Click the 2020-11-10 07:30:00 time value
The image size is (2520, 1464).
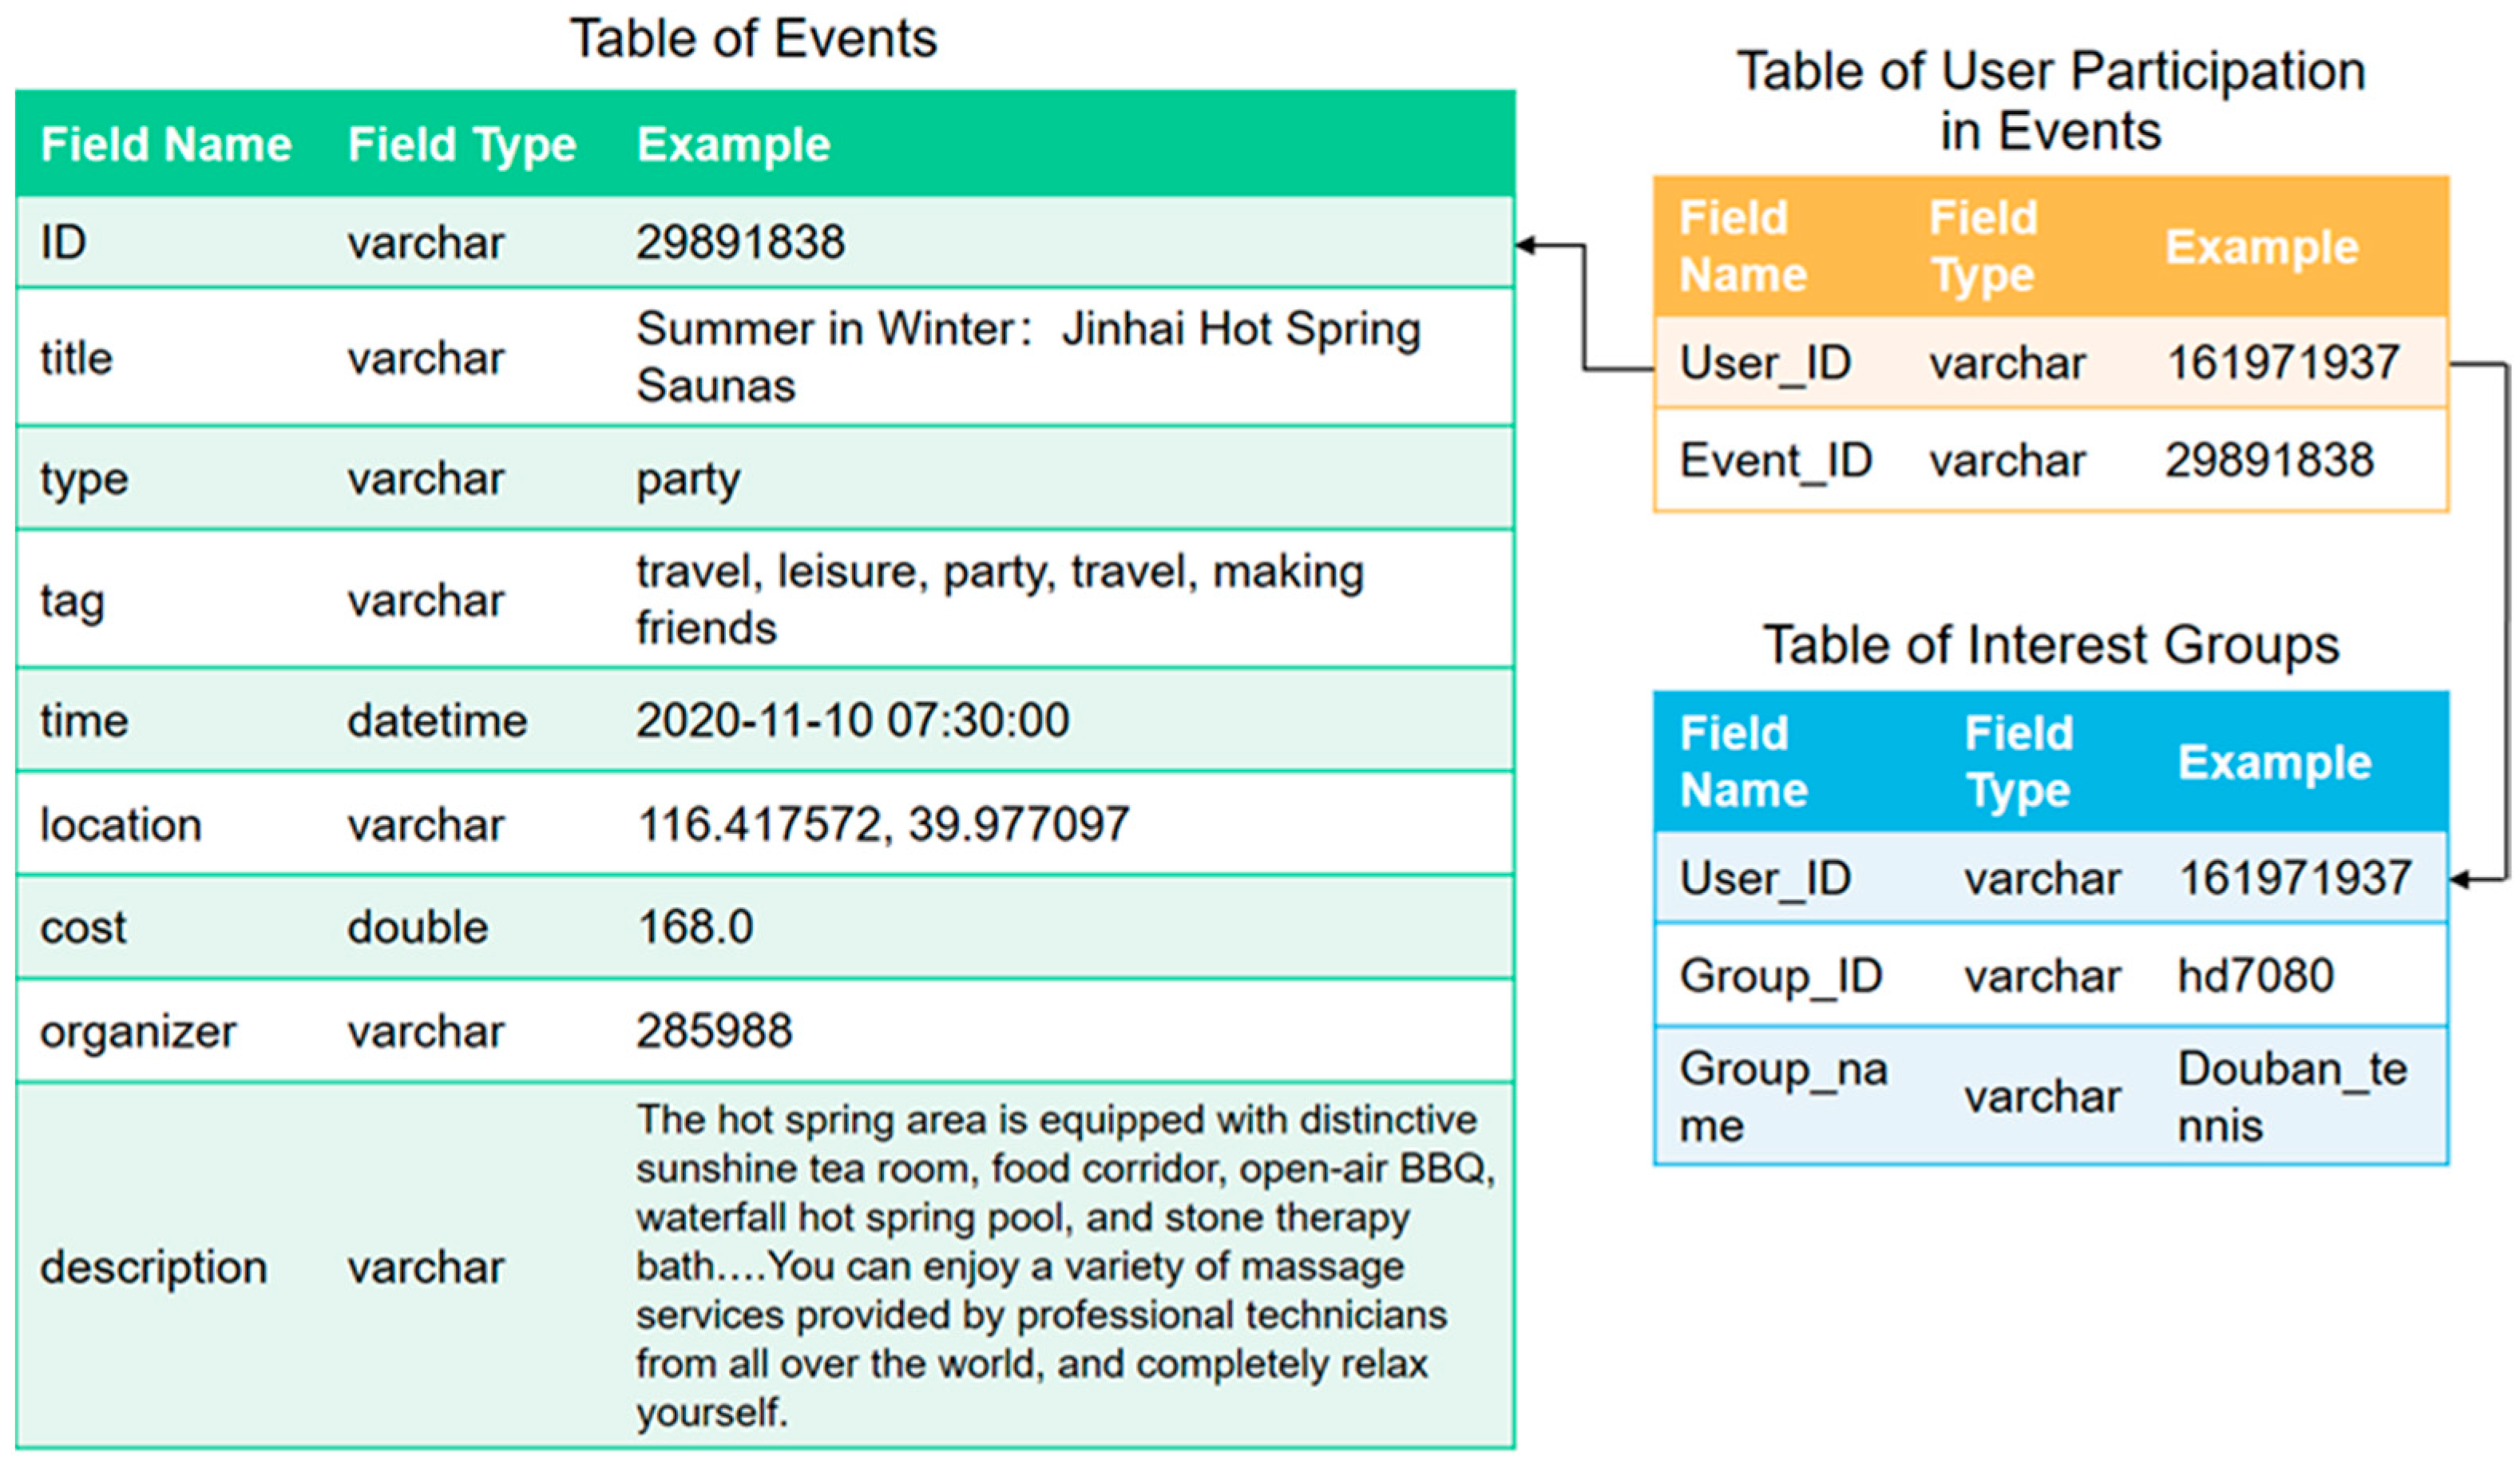[x=852, y=721]
